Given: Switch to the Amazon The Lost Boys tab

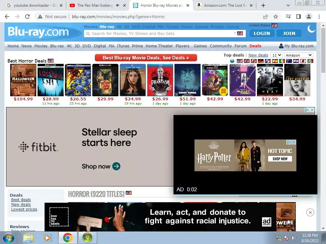Looking at the screenshot, I should 225,5.
